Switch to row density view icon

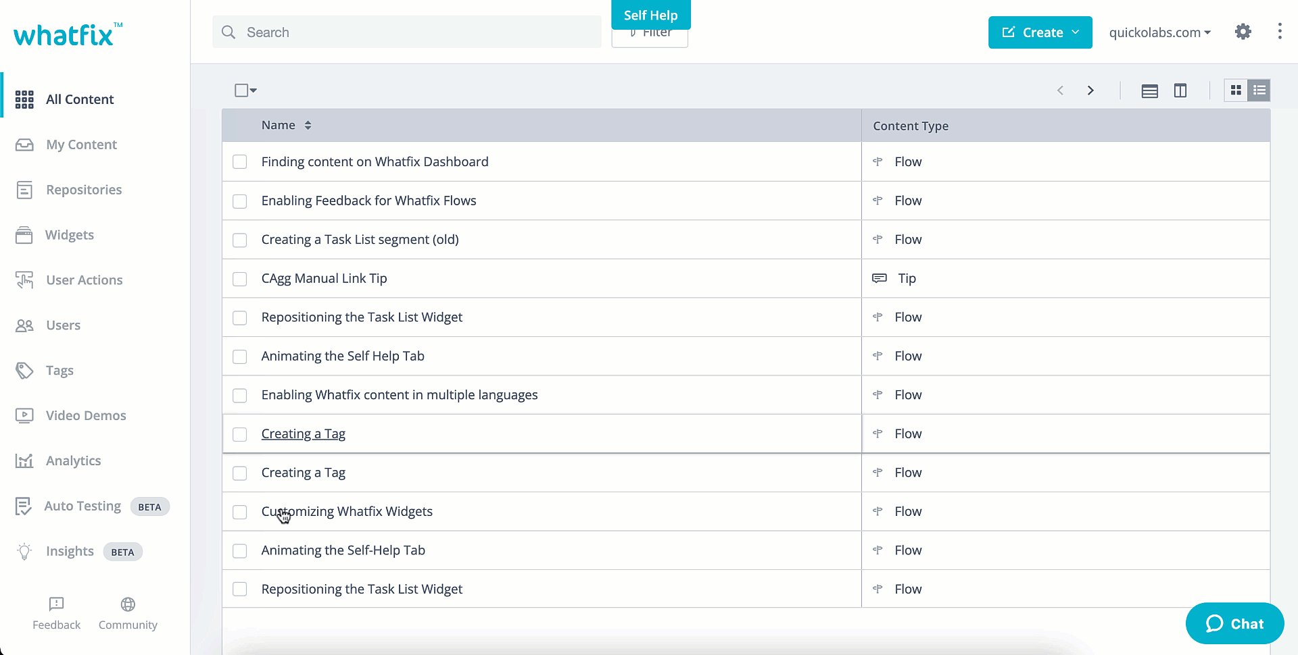click(1149, 90)
